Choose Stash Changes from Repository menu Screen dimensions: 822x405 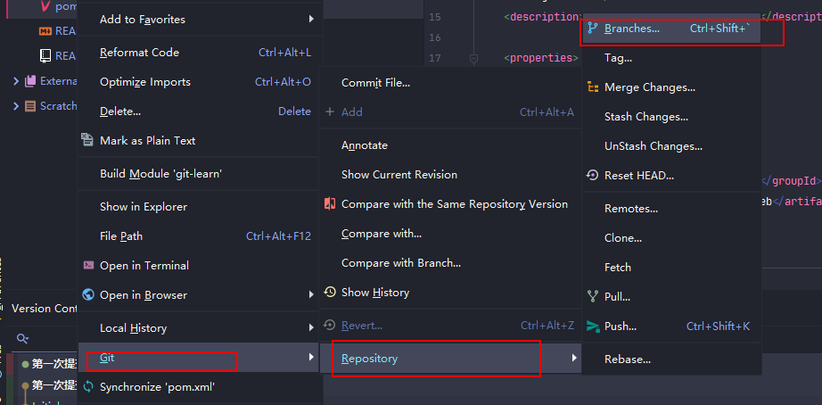[645, 117]
